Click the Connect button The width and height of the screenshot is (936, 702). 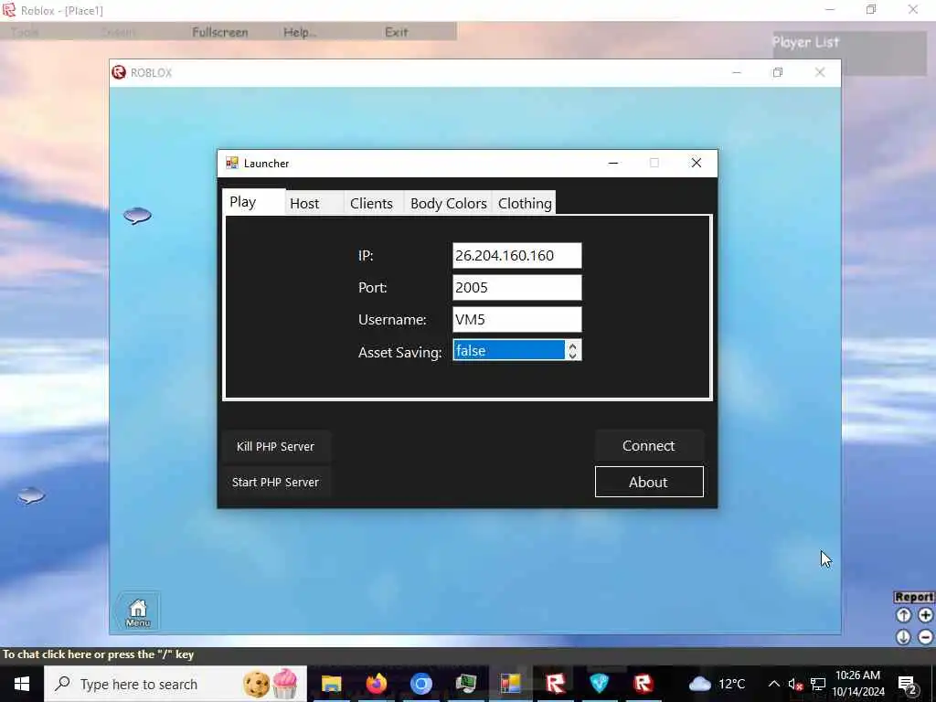[x=649, y=446]
